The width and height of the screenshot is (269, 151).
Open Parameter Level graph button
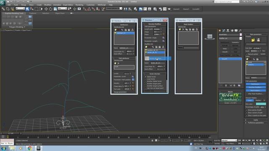click(x=133, y=76)
